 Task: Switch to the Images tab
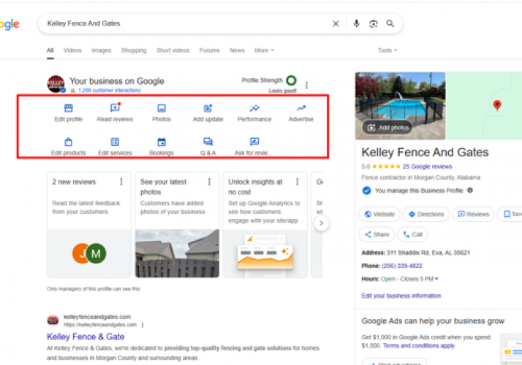[x=101, y=50]
